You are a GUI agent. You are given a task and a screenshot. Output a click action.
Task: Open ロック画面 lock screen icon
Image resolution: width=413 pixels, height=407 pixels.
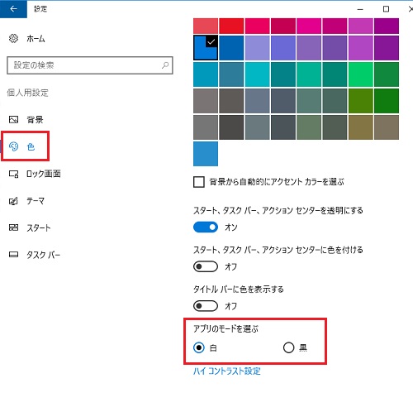[x=13, y=174]
